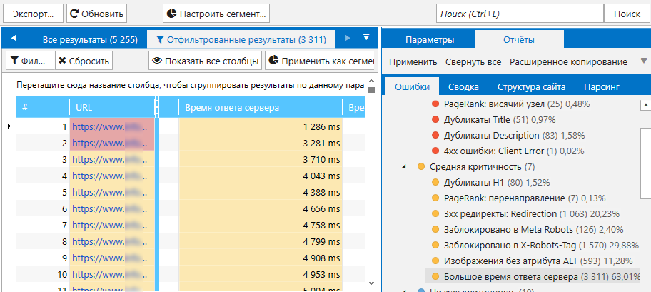This screenshot has width=651, height=292.
Task: Click the refresh icon on Обновить
Action: (x=75, y=14)
